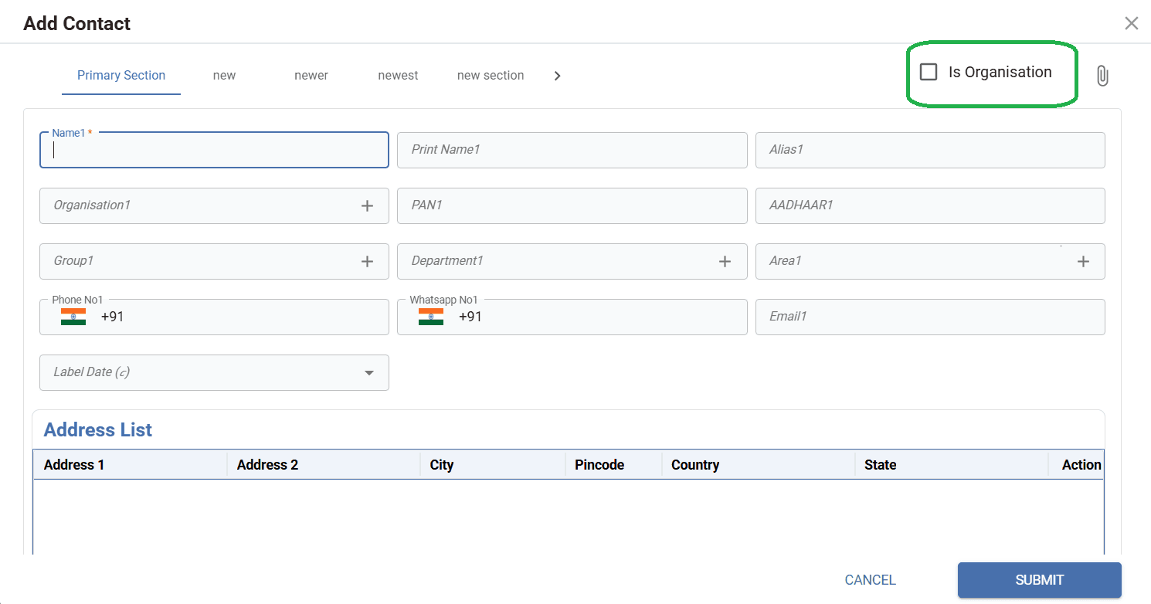1151x604 pixels.
Task: Click the Add Contact dialog title
Action: click(x=77, y=24)
